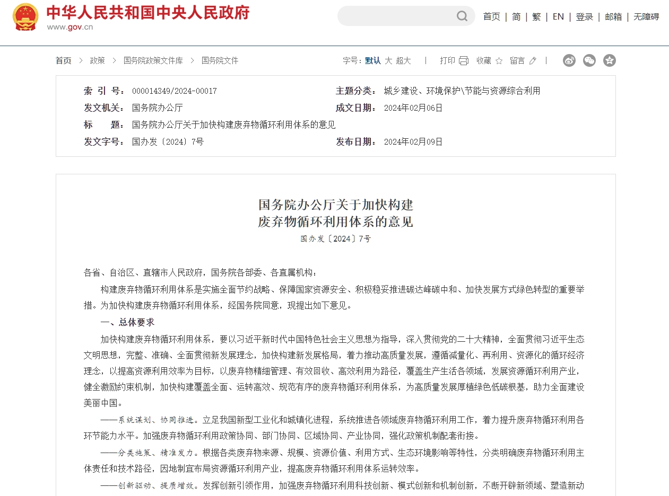Open 首页 in the top navigation
Image resolution: width=669 pixels, height=496 pixels.
click(x=491, y=16)
